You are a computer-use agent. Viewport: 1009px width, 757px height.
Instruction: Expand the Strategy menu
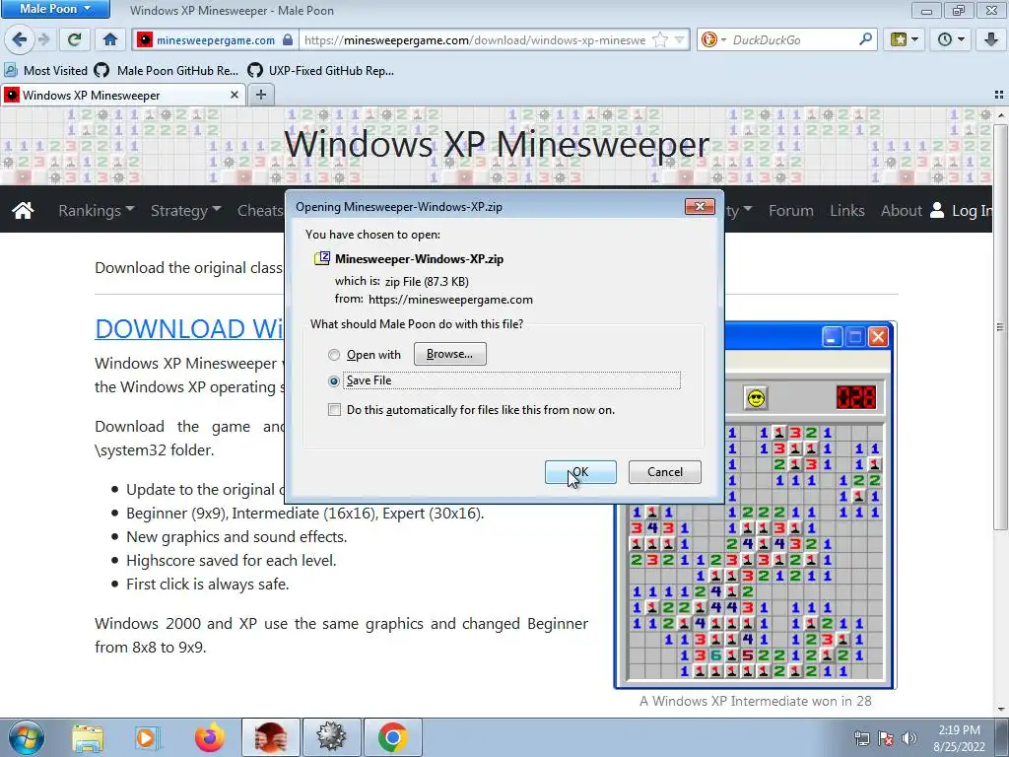click(185, 210)
